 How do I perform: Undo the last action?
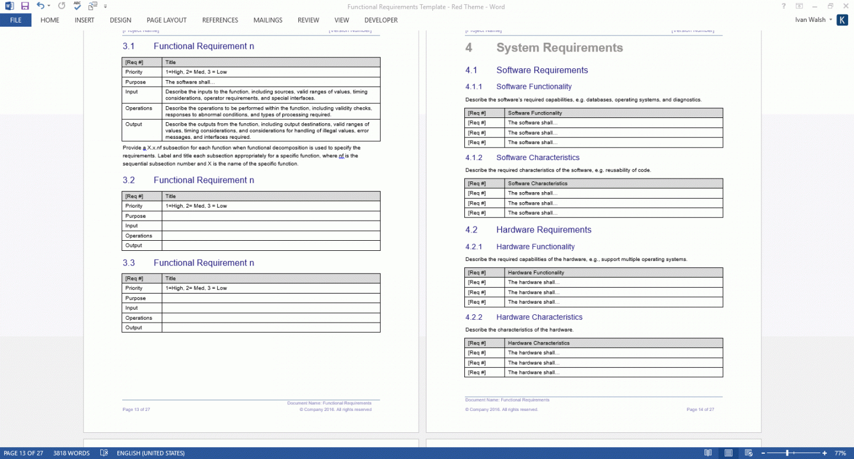point(40,6)
